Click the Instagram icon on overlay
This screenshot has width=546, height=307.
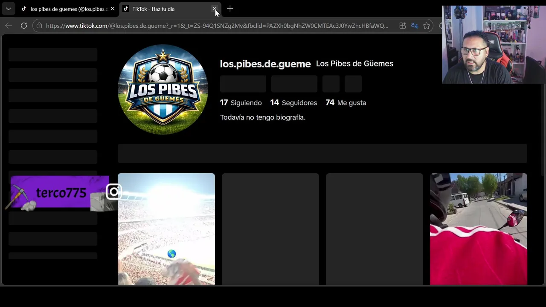(x=114, y=192)
